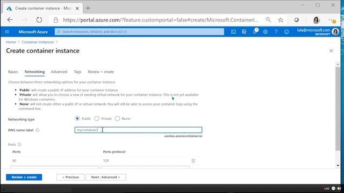Click the TCP protocol value
Image resolution: width=344 pixels, height=193 pixels.
tap(106, 161)
